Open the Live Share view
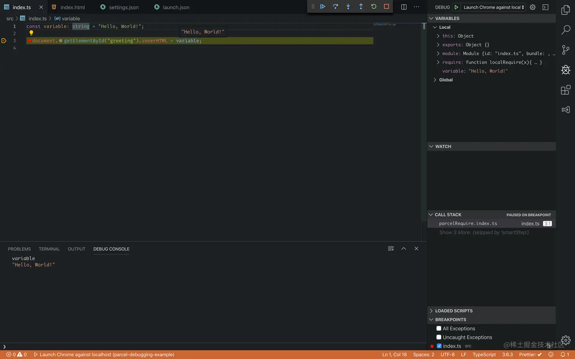The height and width of the screenshot is (359, 575). coord(566,110)
